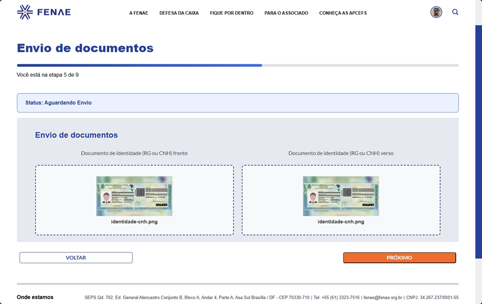Click the filename under the verso document
This screenshot has width=482, height=304.
tap(341, 222)
